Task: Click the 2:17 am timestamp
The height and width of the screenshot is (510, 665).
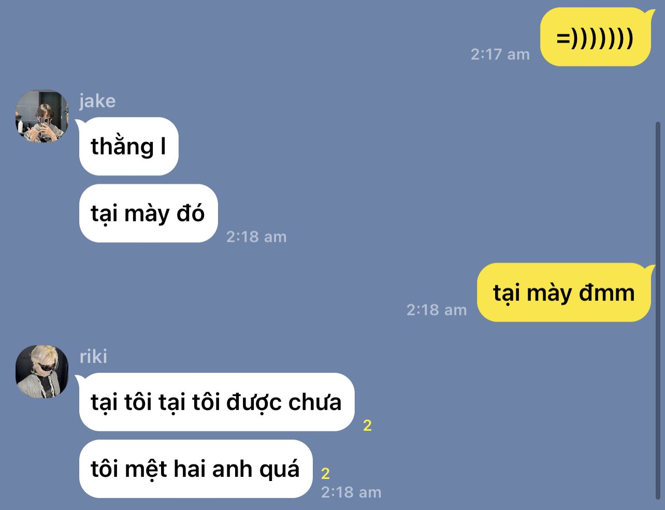Action: (500, 54)
